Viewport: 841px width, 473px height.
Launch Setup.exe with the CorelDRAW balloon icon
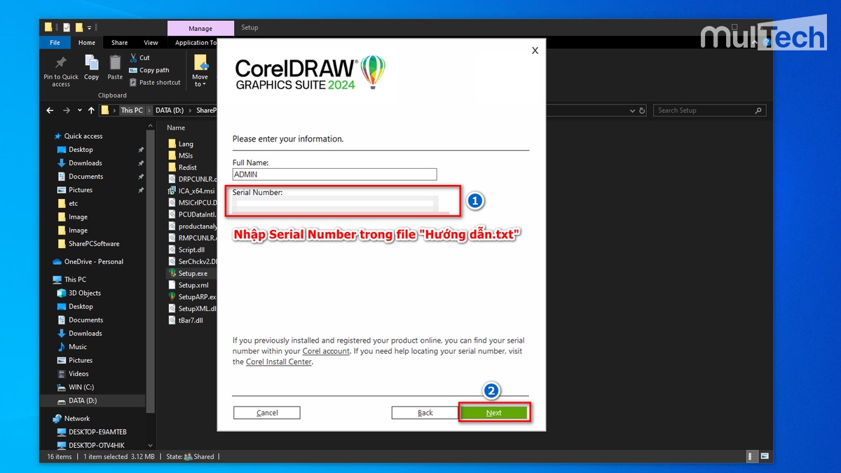click(x=172, y=273)
